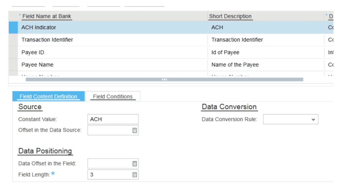Select the ACH Indicator row selector
Screen dimensions: 348x185
coord(13,28)
